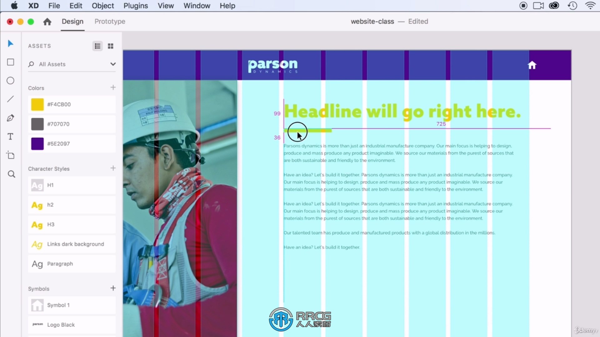Switch to grid view in Assets panel

[x=110, y=46]
